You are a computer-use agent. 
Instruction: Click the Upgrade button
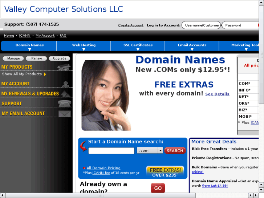click(x=60, y=58)
